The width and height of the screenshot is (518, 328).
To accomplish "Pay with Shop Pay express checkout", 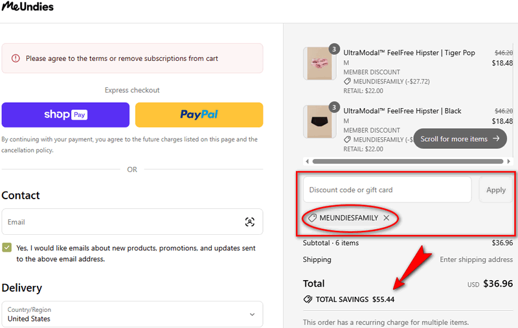I will click(65, 115).
